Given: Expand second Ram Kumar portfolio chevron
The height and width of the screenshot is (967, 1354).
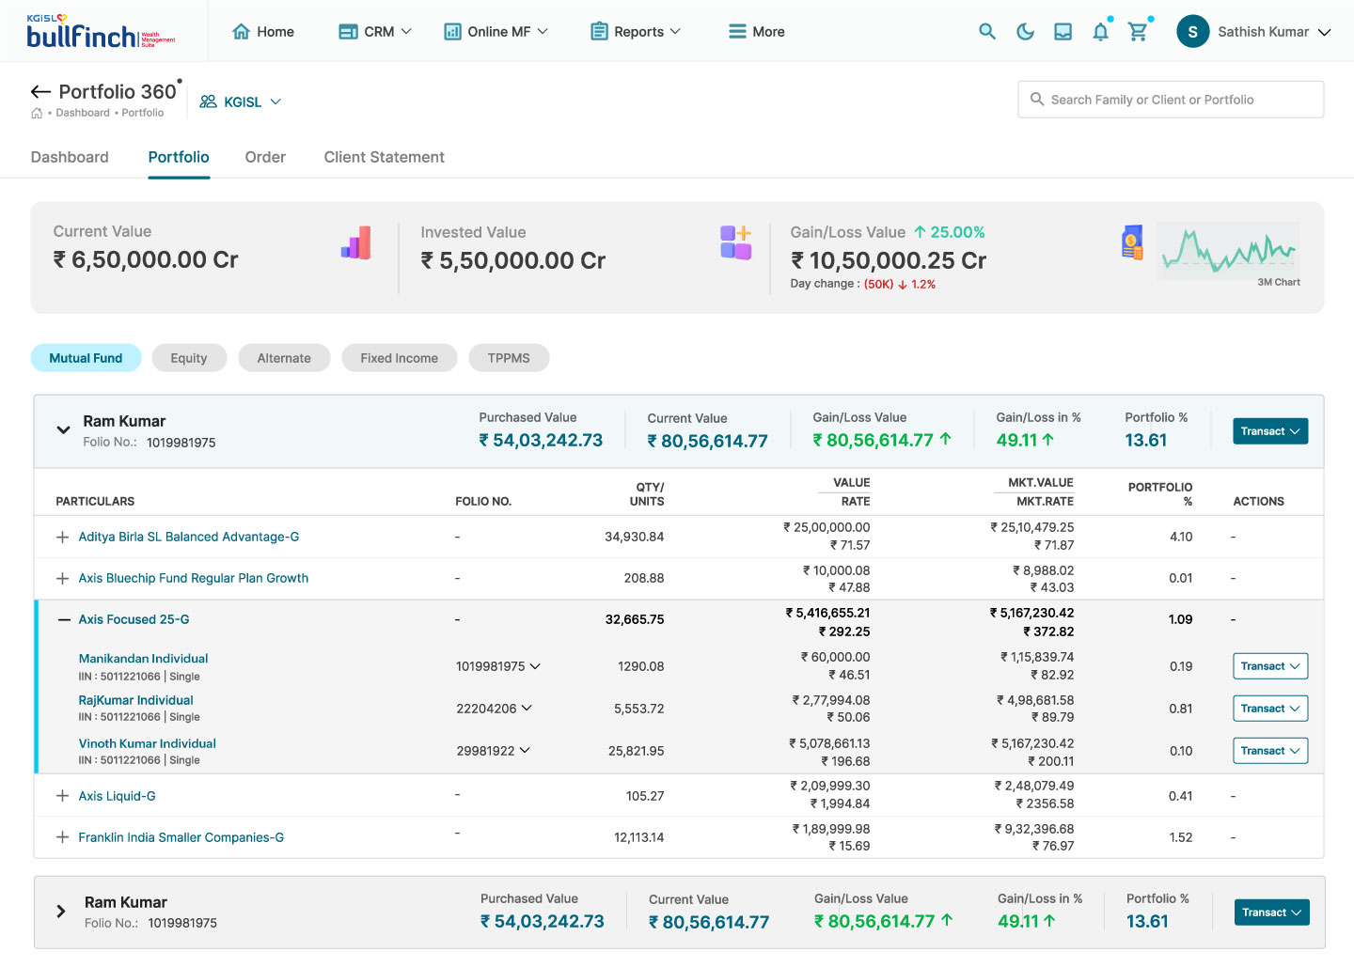Looking at the screenshot, I should tap(61, 912).
